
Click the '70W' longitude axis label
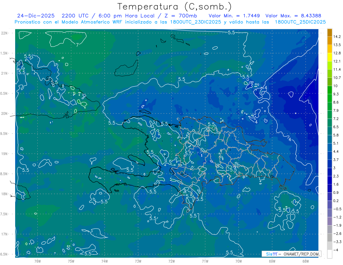tap(239, 261)
